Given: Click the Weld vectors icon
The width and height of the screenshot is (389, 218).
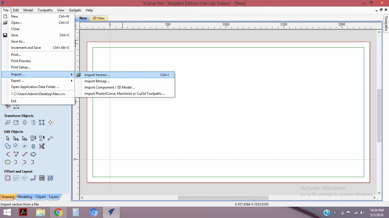Looking at the screenshot, I should click(x=8, y=146).
